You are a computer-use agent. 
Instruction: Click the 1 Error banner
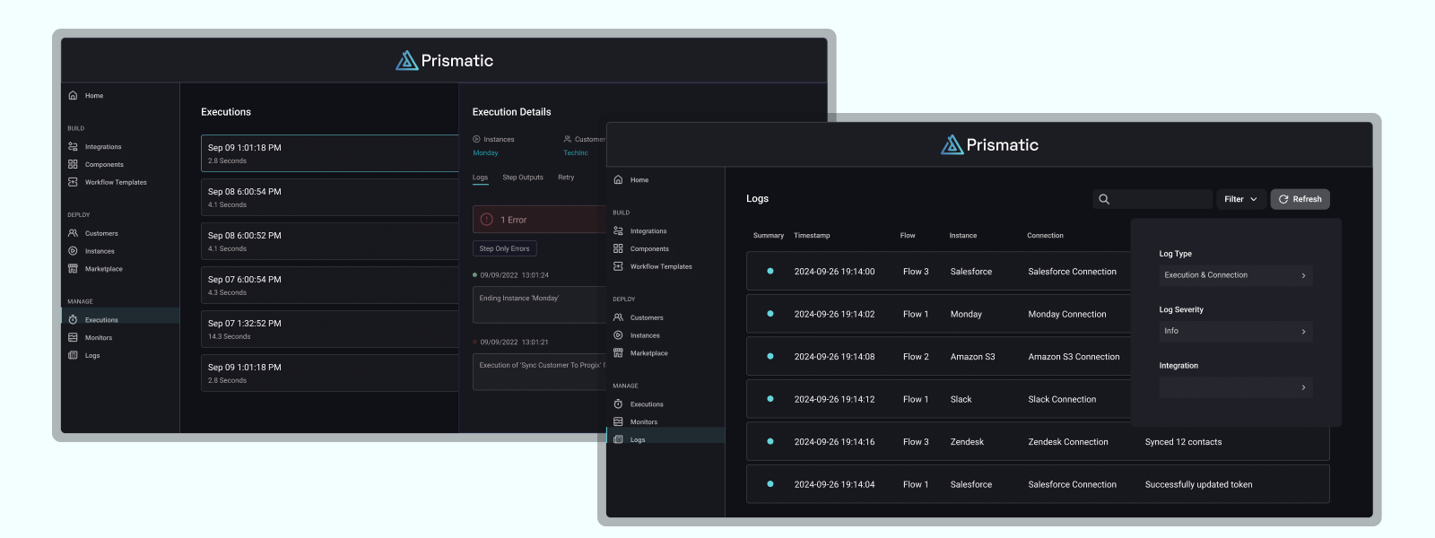[x=540, y=220]
